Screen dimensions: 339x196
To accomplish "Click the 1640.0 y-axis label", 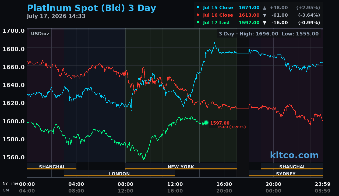I will click(13, 85).
